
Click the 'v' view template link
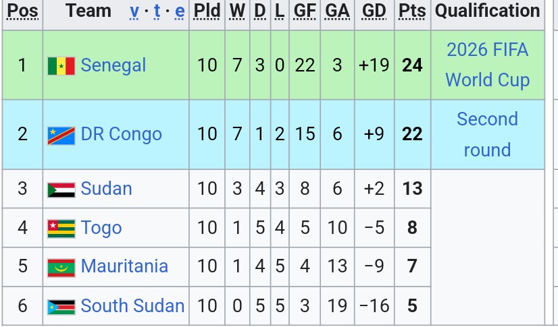click(134, 11)
